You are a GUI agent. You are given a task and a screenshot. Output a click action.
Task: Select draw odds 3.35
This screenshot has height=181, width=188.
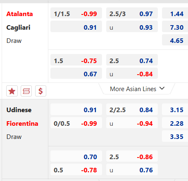[x=175, y=136]
